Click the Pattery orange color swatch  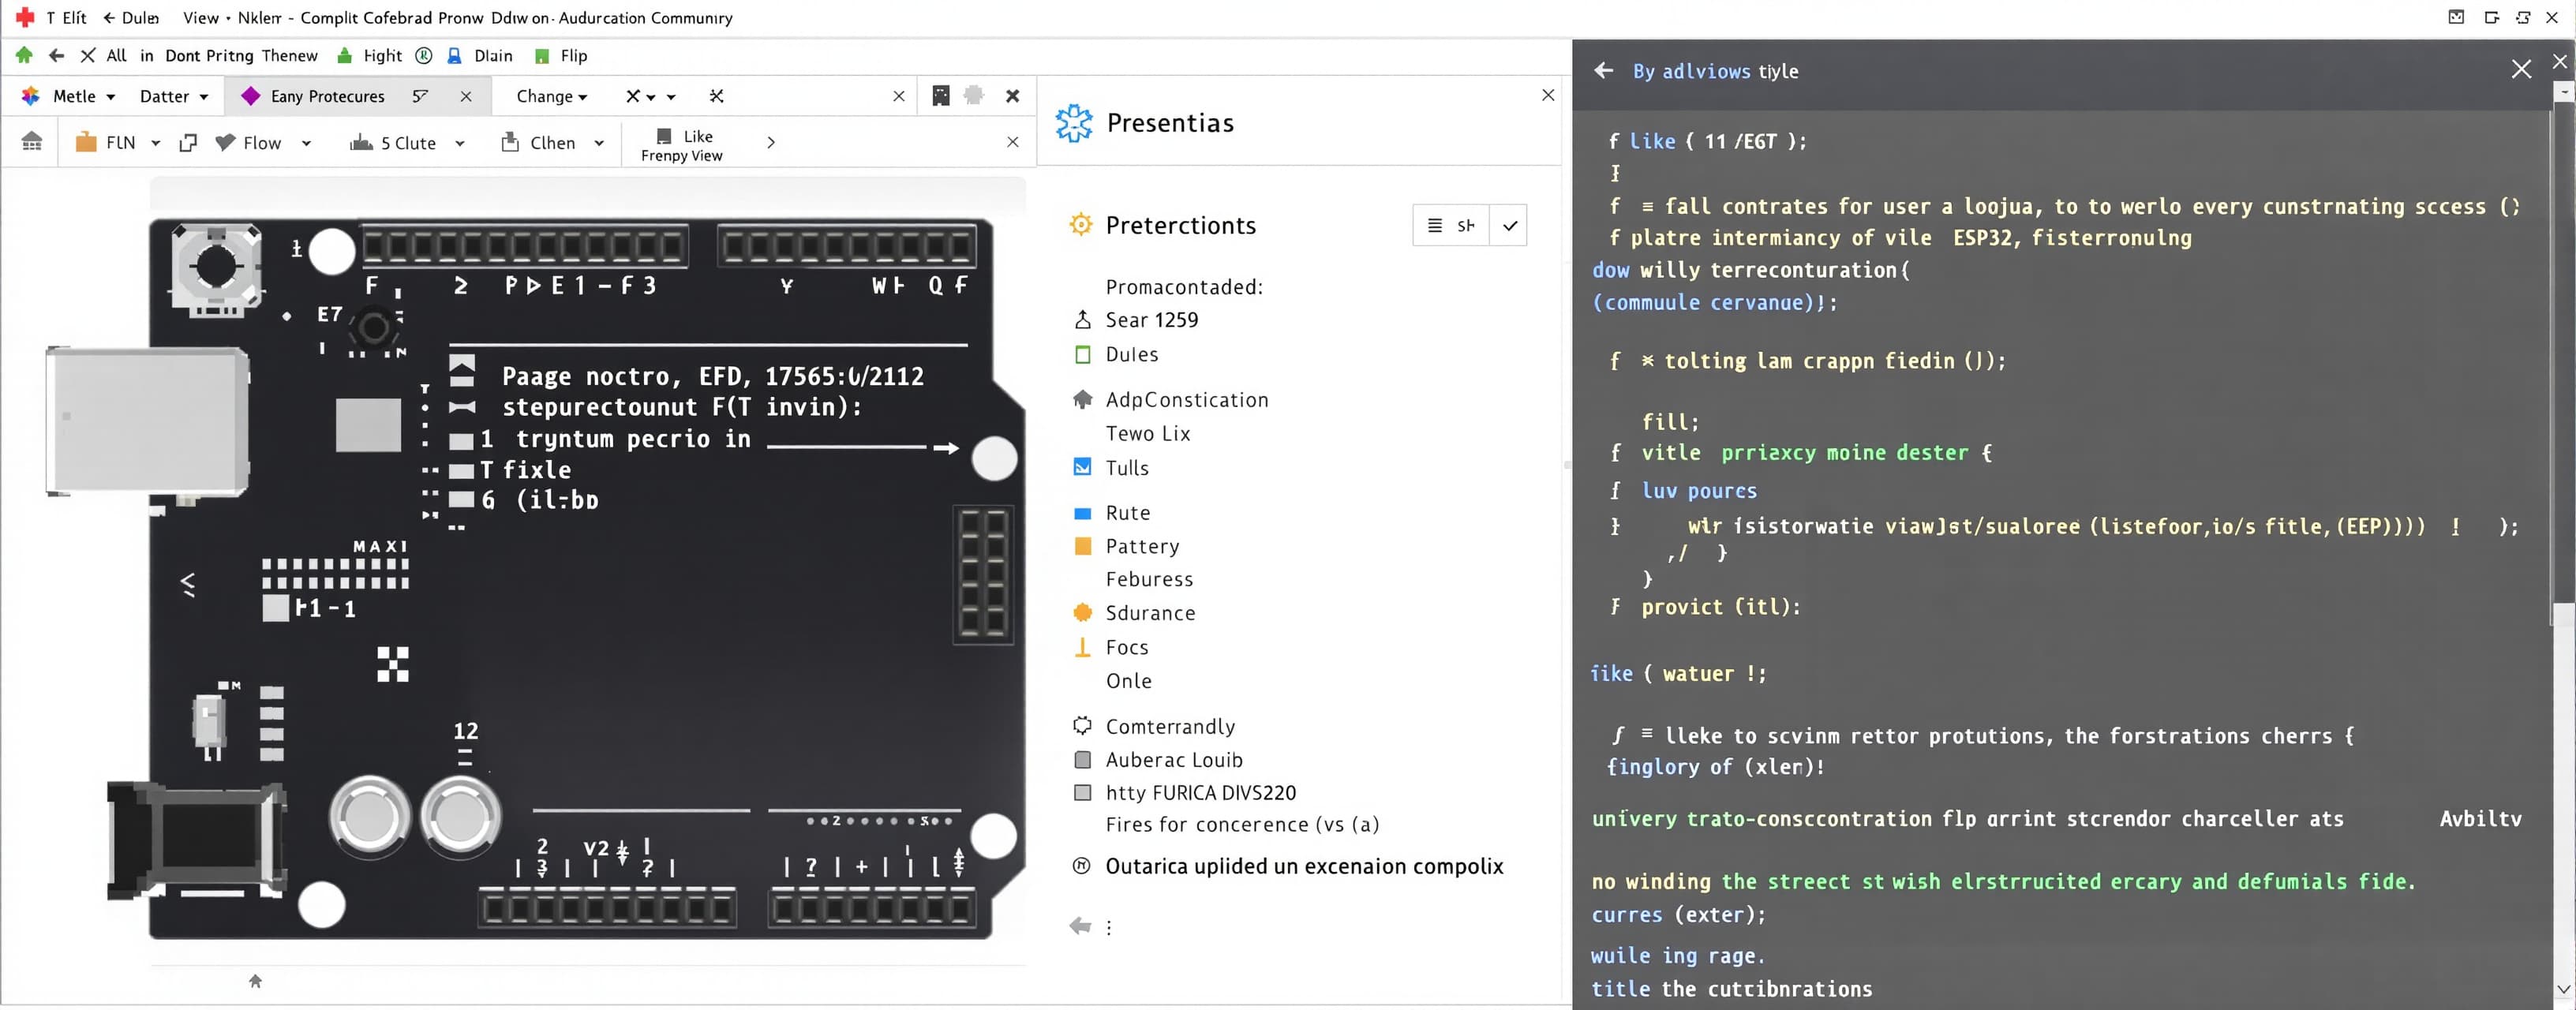click(x=1082, y=546)
